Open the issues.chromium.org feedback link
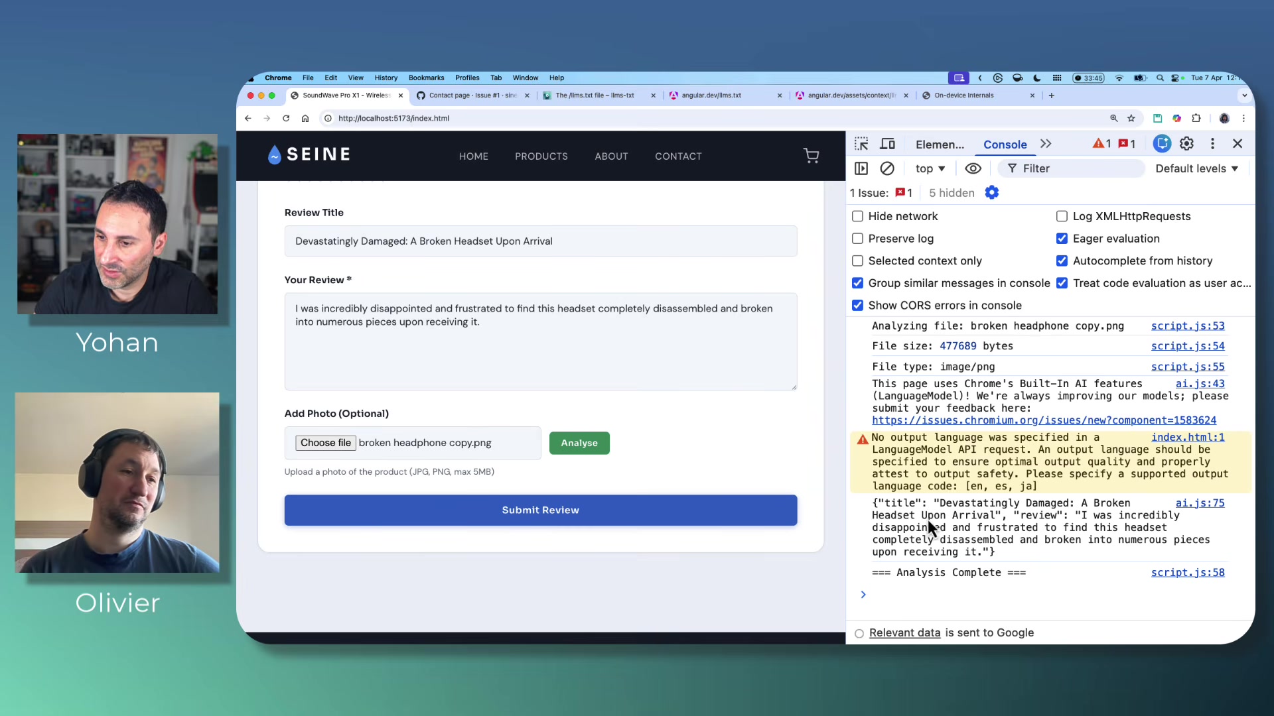The image size is (1274, 716). (1044, 420)
